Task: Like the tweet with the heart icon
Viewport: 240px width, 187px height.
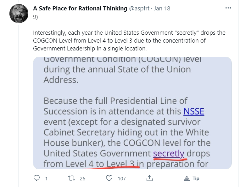Action: pos(109,178)
